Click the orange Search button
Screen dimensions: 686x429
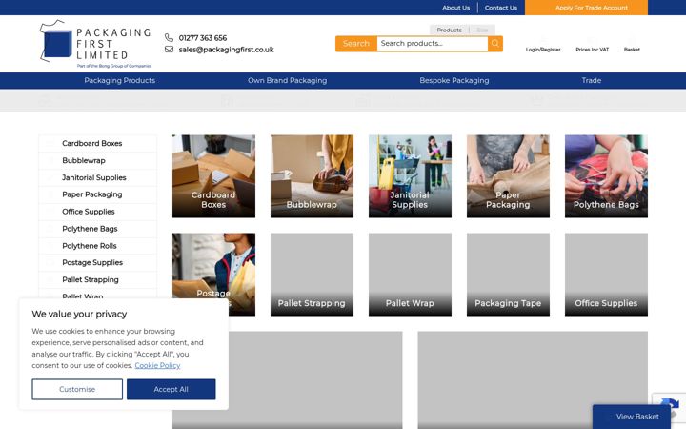coord(356,43)
